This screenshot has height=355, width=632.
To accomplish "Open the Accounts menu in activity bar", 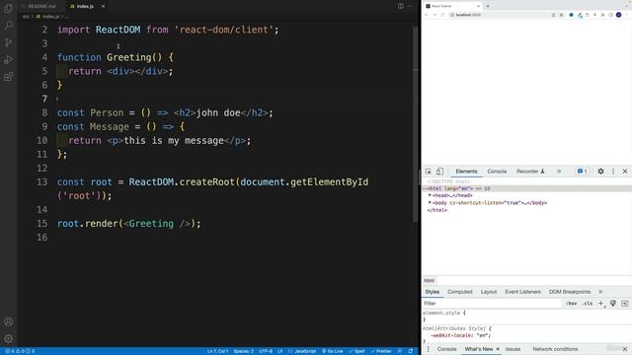I will click(8, 321).
